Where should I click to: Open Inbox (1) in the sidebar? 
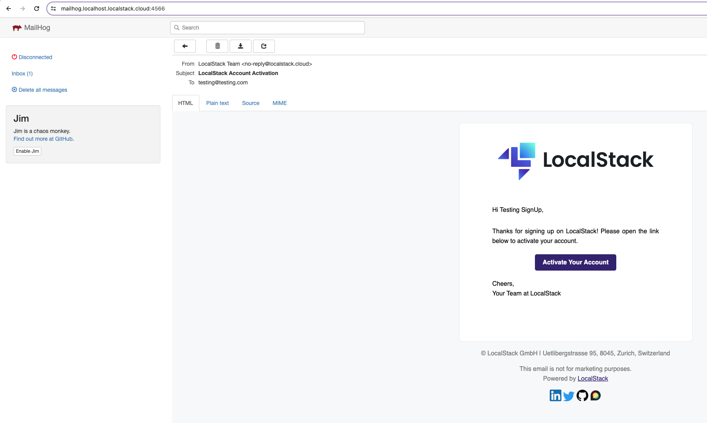pyautogui.click(x=22, y=73)
